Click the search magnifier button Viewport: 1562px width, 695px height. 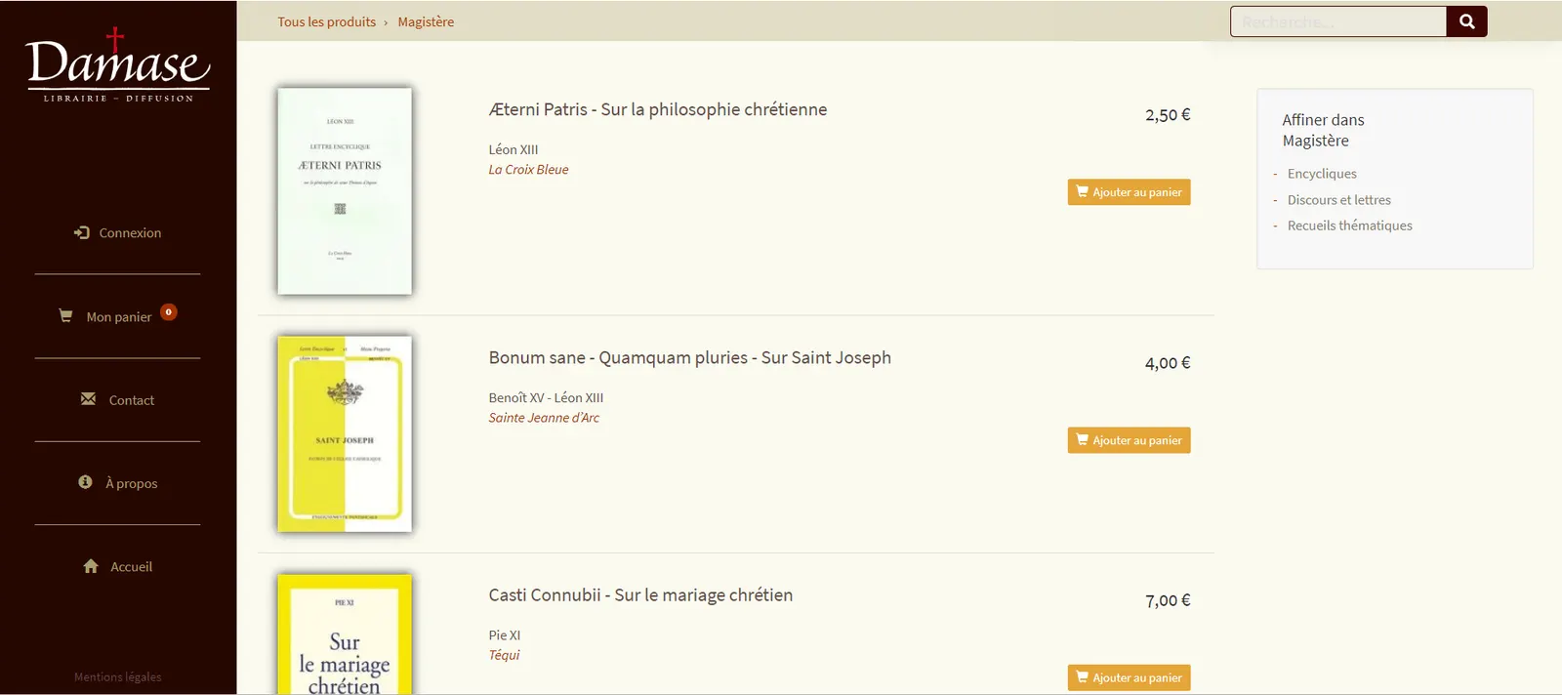1466,21
